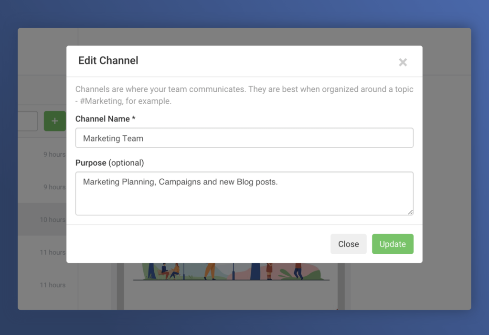Select the 10 hours row in background list
The width and height of the screenshot is (489, 335).
42,219
